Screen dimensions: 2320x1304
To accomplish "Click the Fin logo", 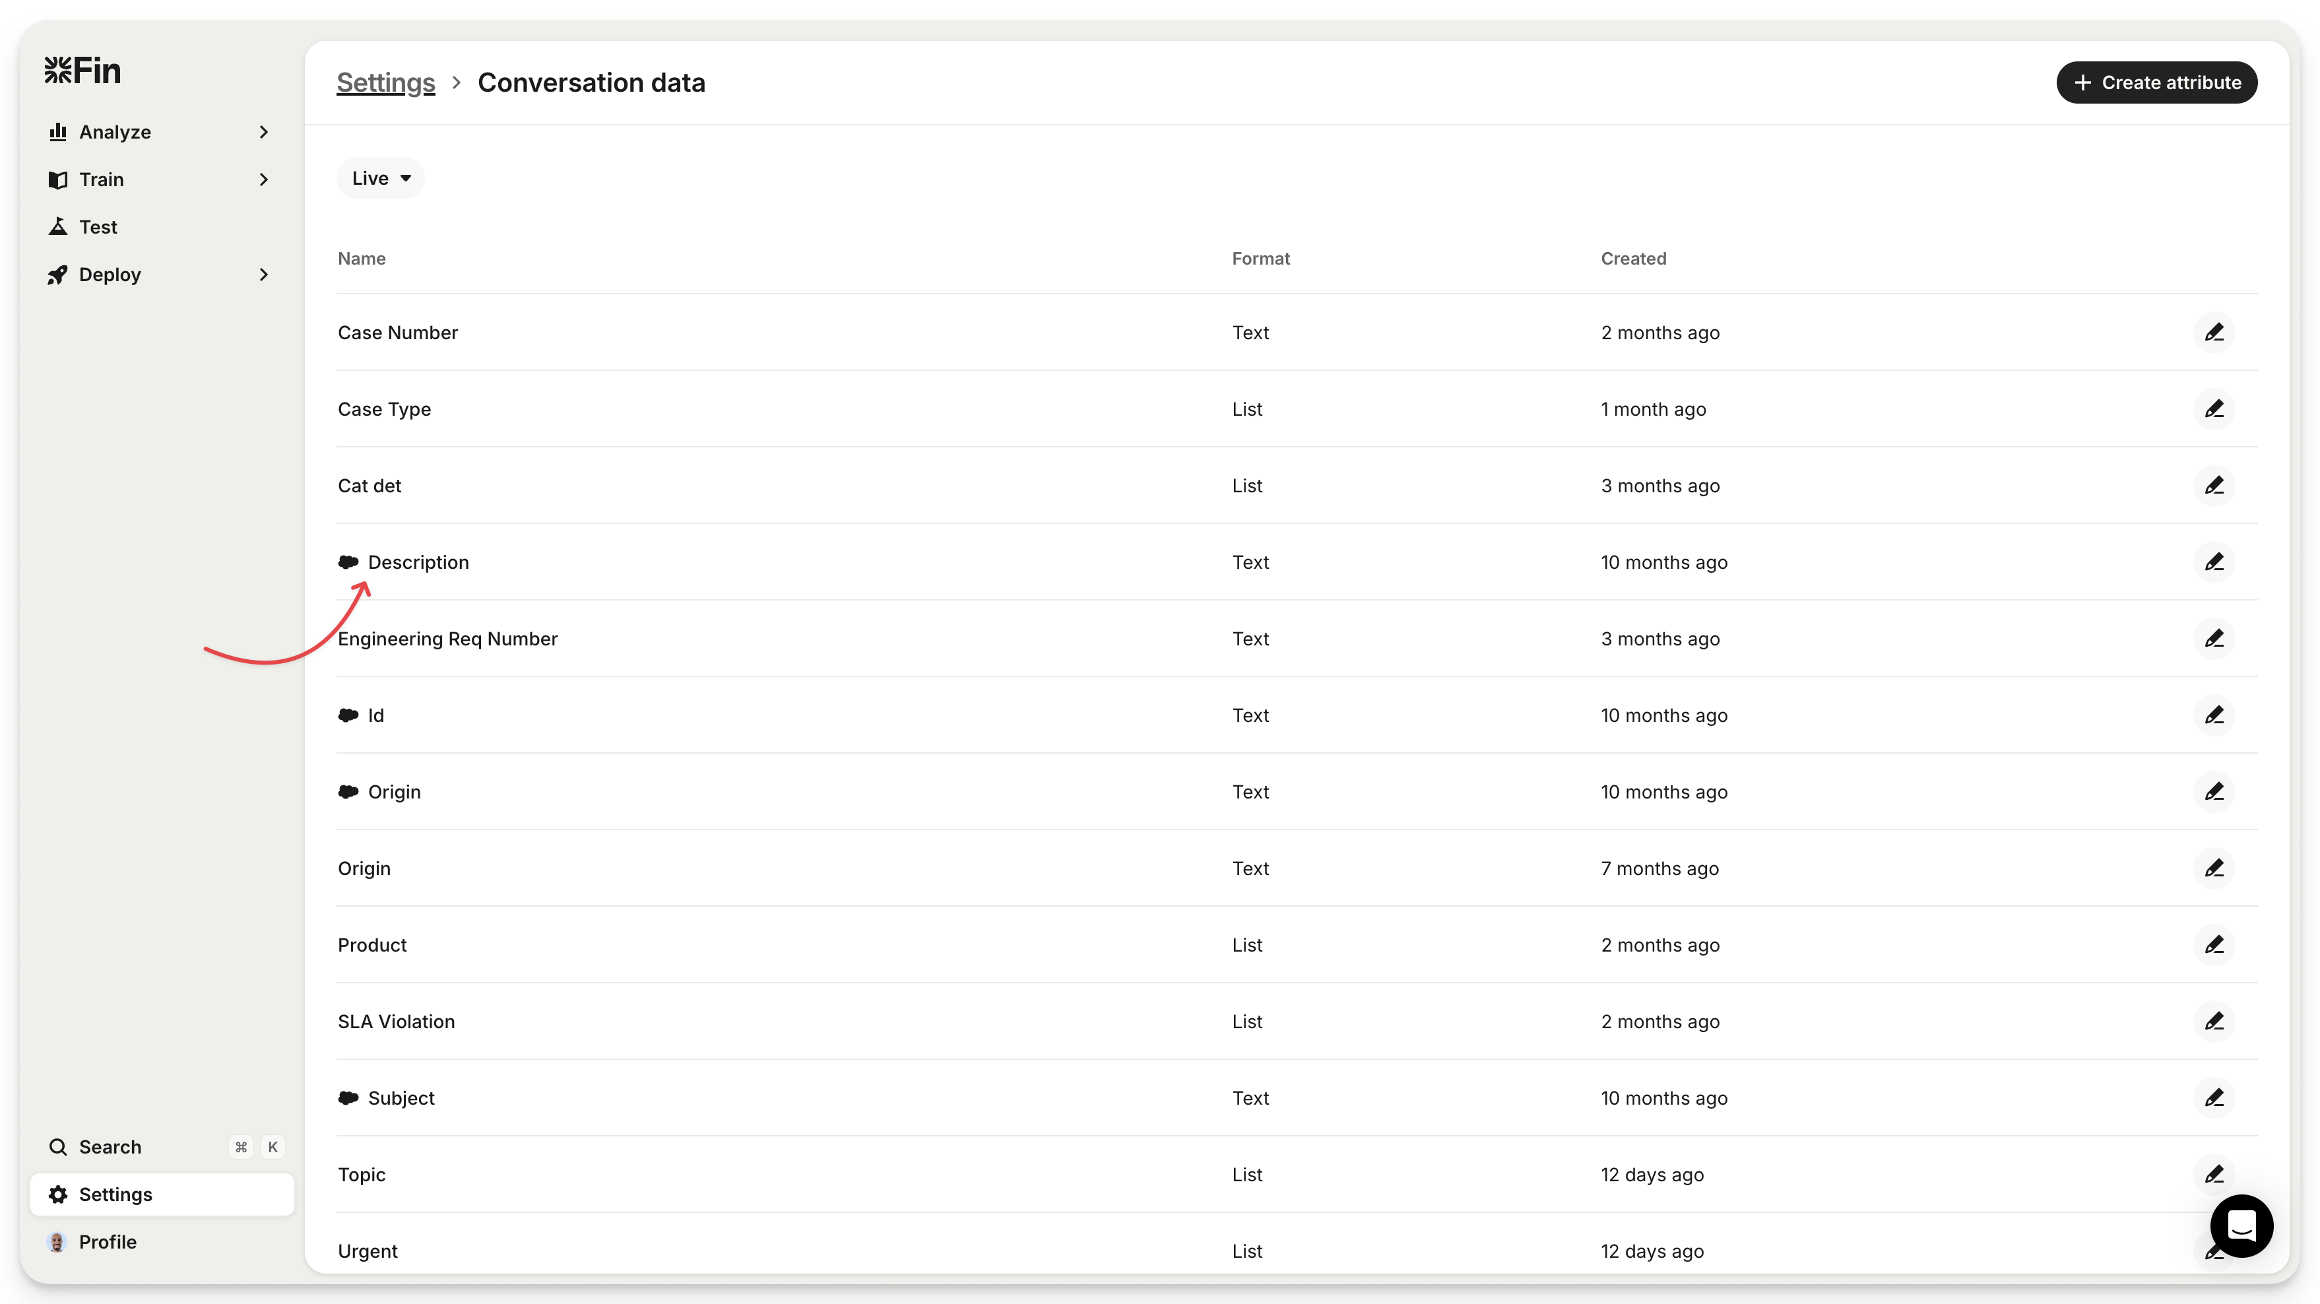I will (83, 70).
